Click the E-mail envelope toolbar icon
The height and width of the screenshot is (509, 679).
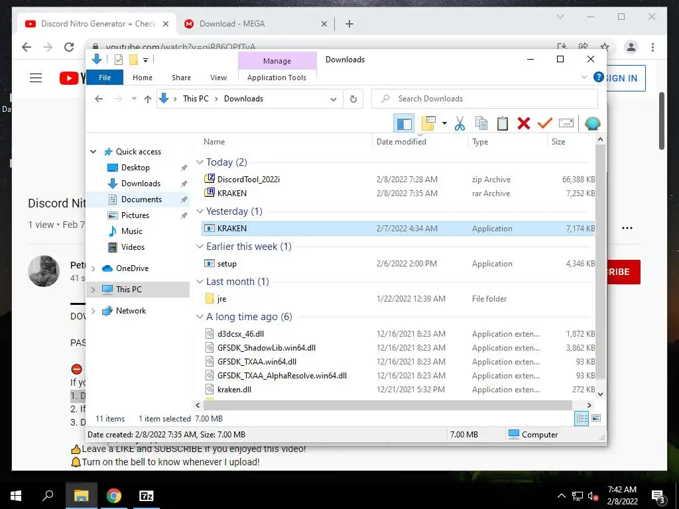pos(566,123)
